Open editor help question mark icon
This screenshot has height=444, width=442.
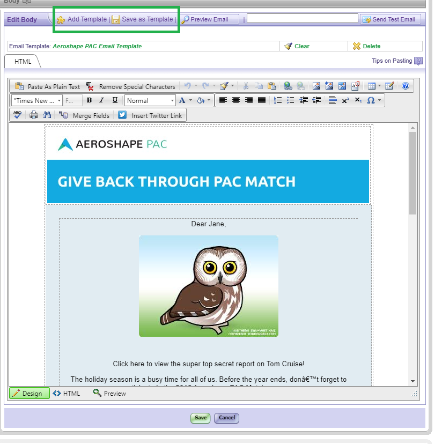tap(406, 86)
